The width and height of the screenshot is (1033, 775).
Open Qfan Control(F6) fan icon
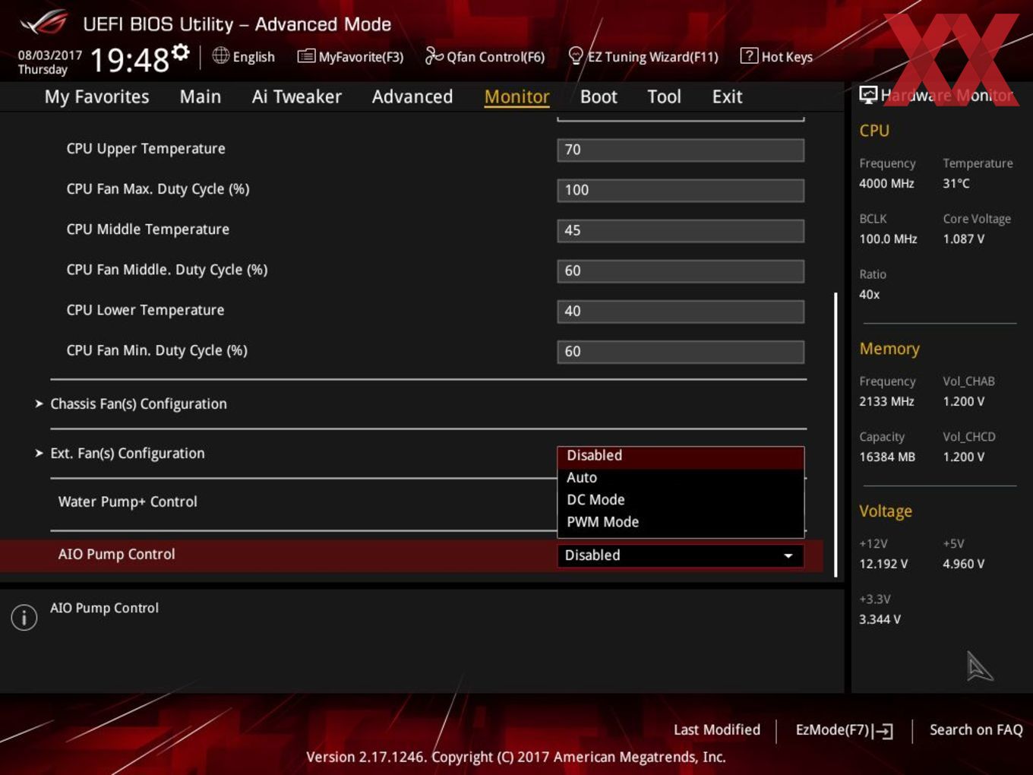(x=434, y=55)
